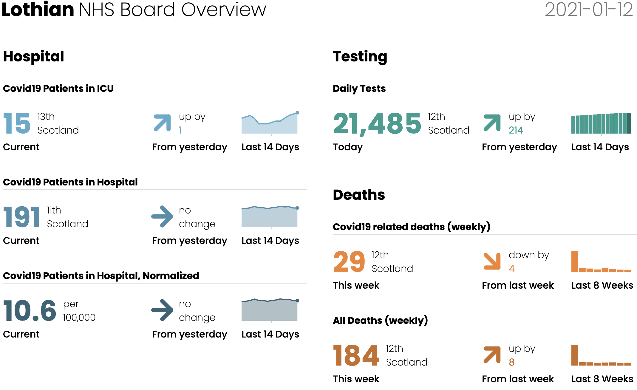This screenshot has height=390, width=637.
Task: Select the 2021-01-12 date label
Action: (x=589, y=10)
